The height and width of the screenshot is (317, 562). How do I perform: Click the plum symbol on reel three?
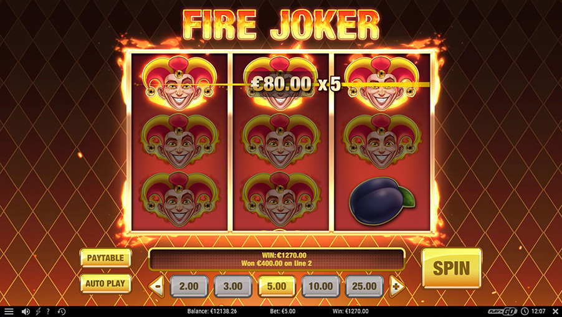(382, 201)
